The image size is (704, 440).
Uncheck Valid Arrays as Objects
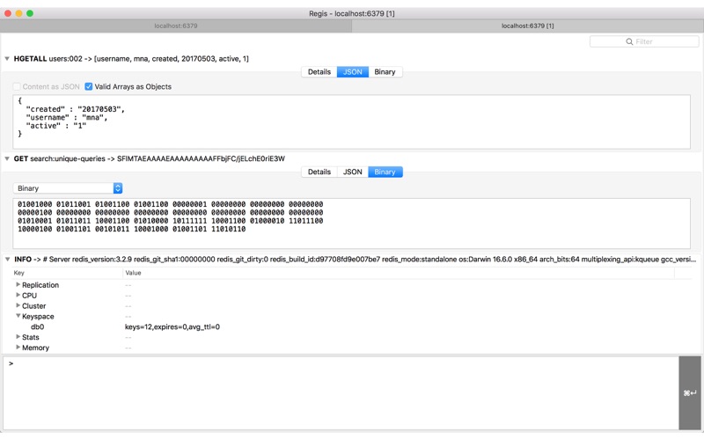[89, 86]
